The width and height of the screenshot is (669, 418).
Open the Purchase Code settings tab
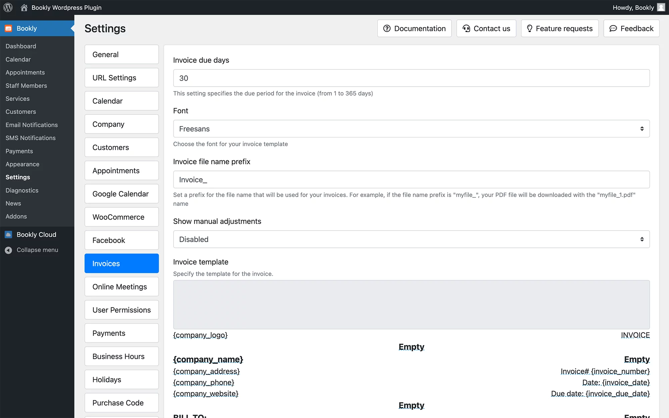tap(122, 403)
